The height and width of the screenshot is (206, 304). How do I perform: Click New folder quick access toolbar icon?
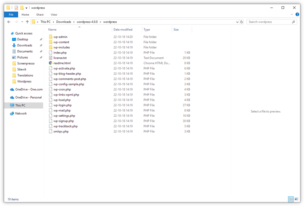point(22,8)
